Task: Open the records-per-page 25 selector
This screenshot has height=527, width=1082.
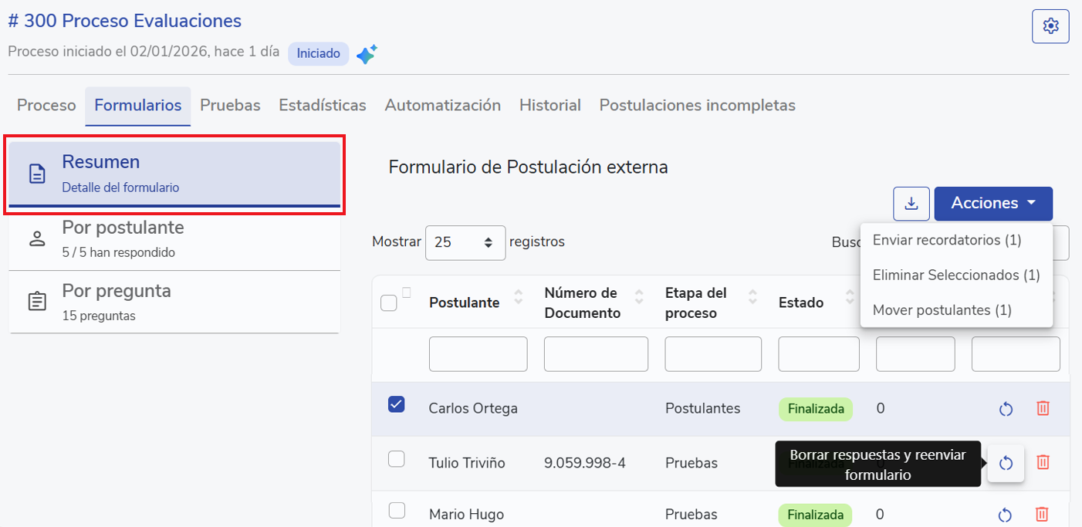Action: 465,242
